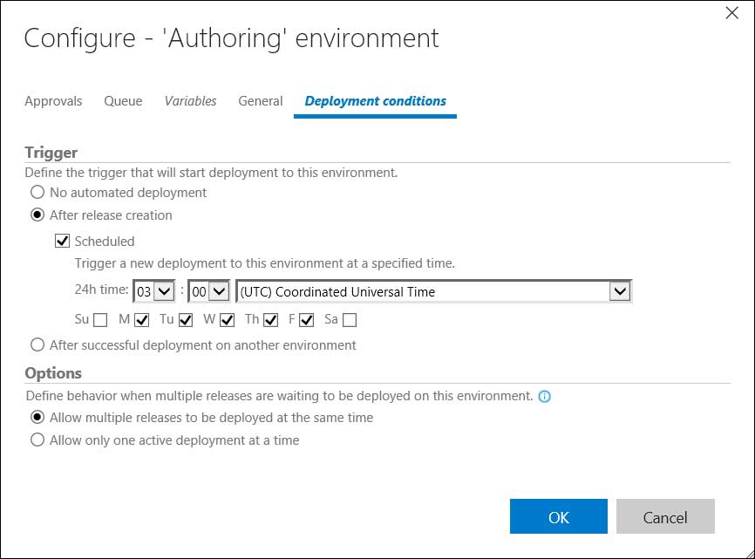Uncheck the Wednesday (W) checkbox

(x=228, y=320)
